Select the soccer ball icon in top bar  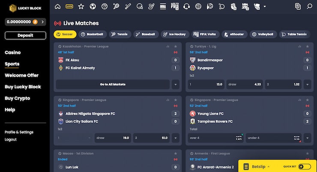pos(93,6)
